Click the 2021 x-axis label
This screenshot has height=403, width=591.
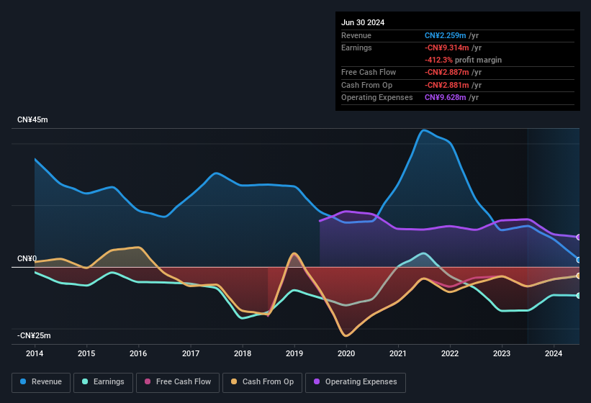coord(398,353)
